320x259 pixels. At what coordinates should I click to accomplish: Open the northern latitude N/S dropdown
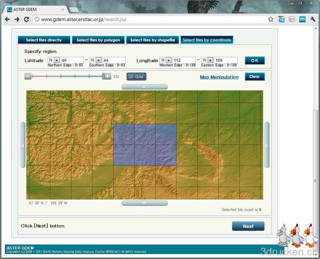[x=54, y=60]
